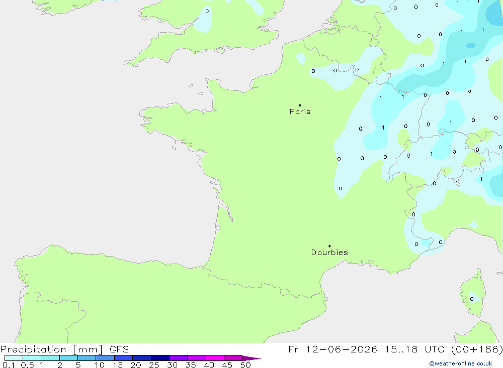Click the GFS model label
Screen dimensions: 503x368
[x=119, y=349]
